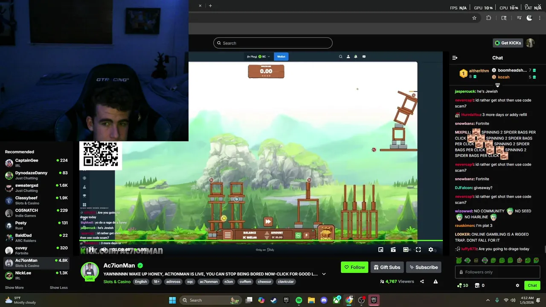The width and height of the screenshot is (546, 307).
Task: Click the verified badge next to Ac7ionMan
Action: coord(140,266)
